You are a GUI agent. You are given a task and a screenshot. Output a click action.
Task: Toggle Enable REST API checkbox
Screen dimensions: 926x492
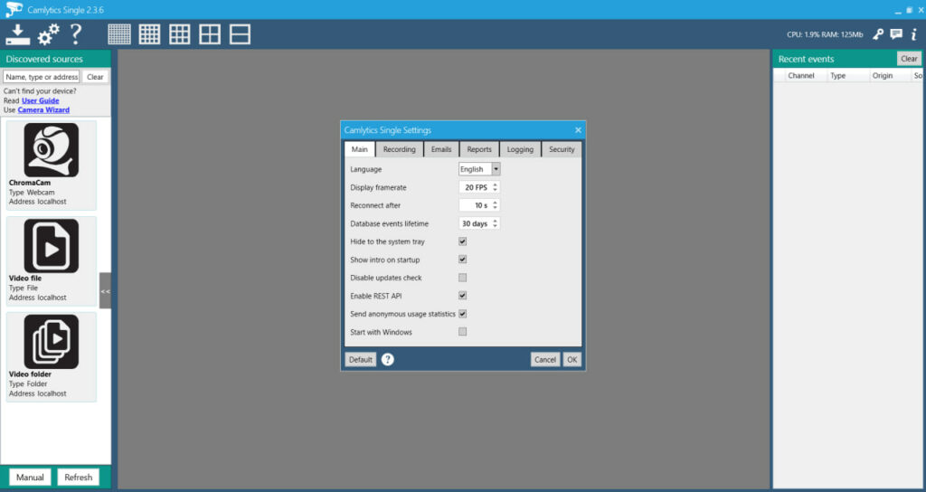[462, 296]
